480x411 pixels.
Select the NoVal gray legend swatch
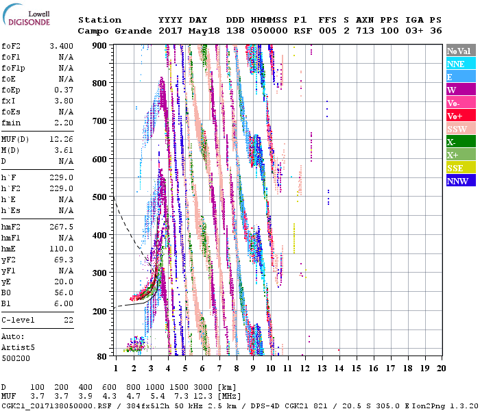pos(461,51)
